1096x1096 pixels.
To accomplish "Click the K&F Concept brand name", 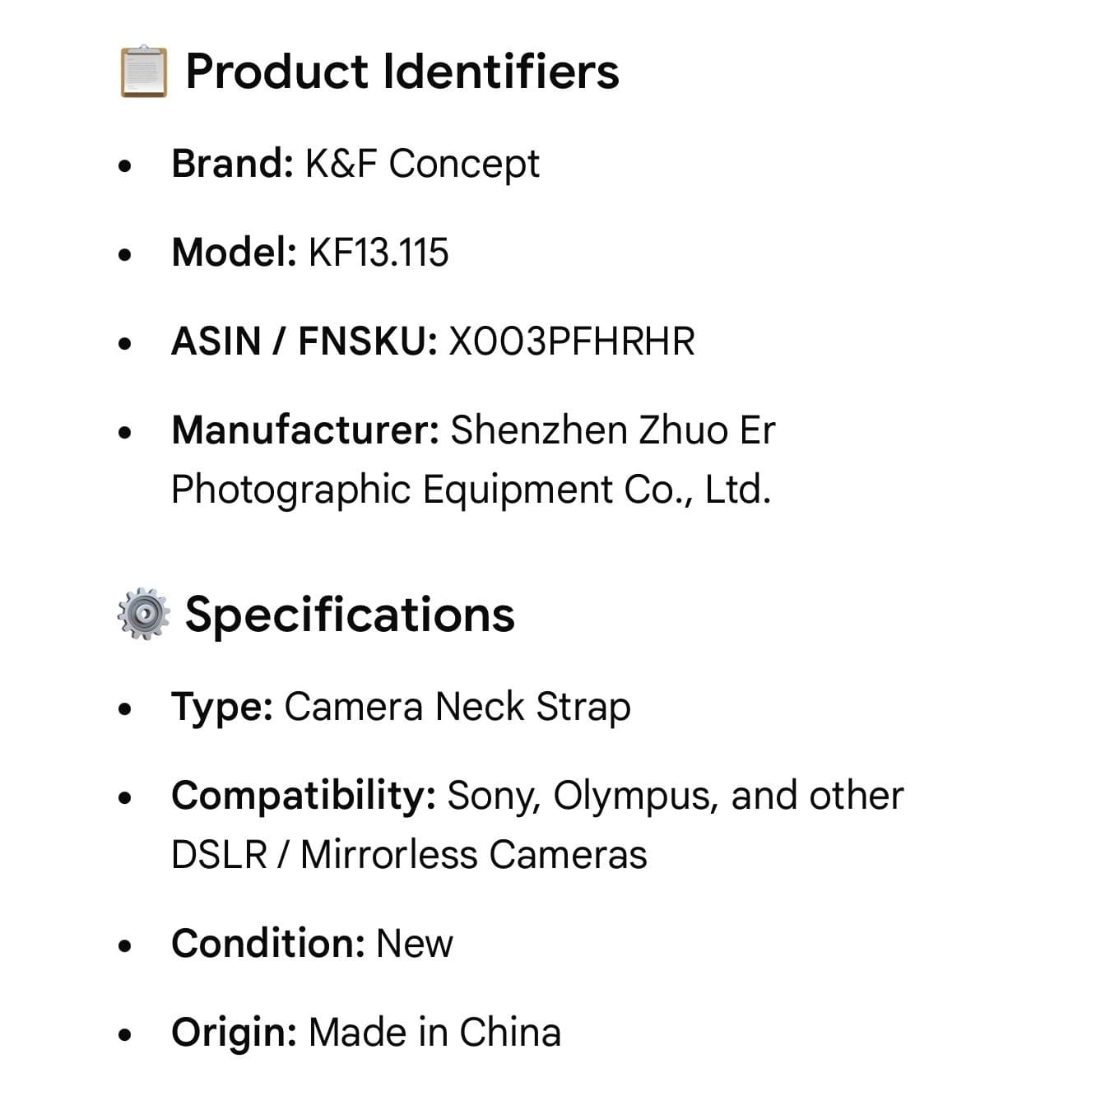I will 422,164.
